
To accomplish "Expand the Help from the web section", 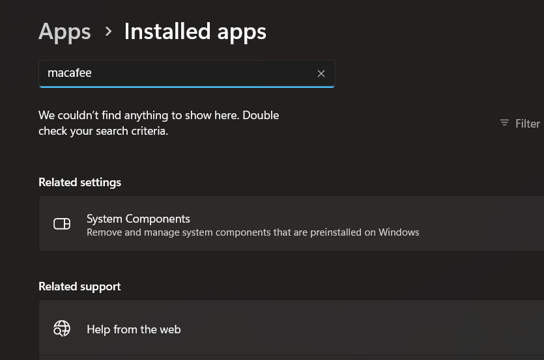I will (x=134, y=329).
